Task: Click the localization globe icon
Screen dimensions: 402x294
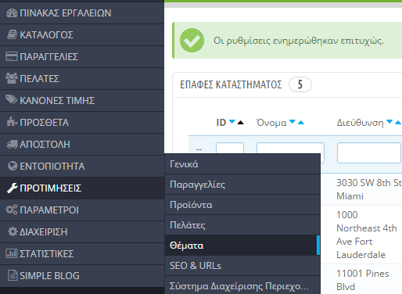Action: [13, 166]
